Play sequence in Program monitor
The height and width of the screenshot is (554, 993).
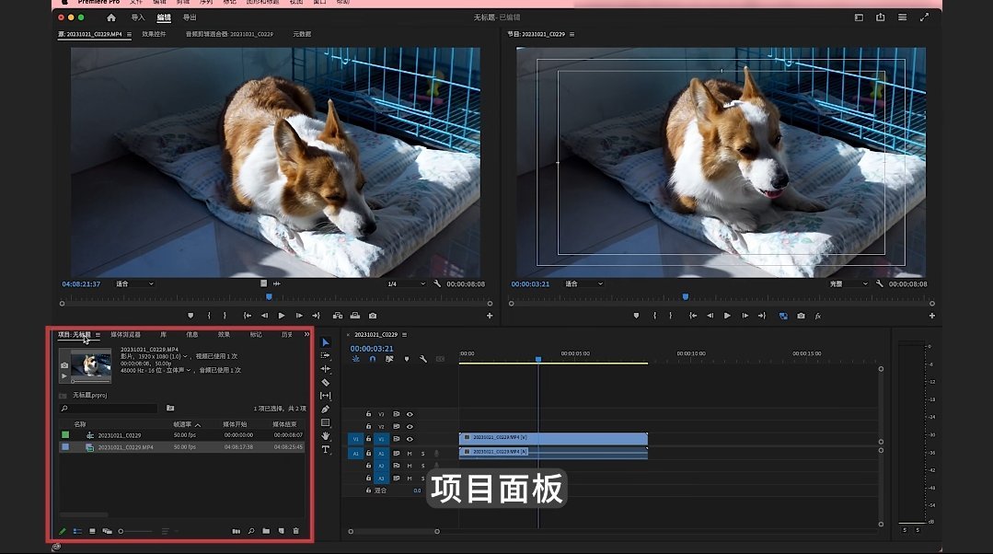pyautogui.click(x=727, y=316)
